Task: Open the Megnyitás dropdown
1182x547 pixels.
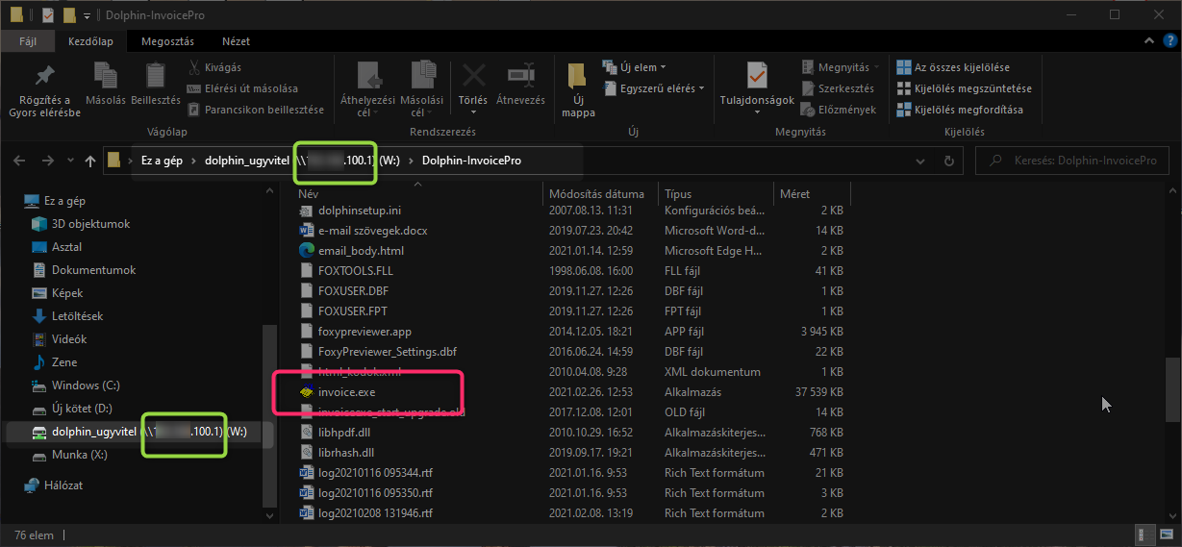Action: point(842,67)
